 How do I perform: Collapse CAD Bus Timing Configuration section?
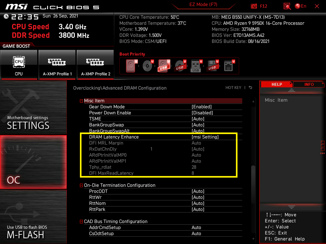pos(81,221)
